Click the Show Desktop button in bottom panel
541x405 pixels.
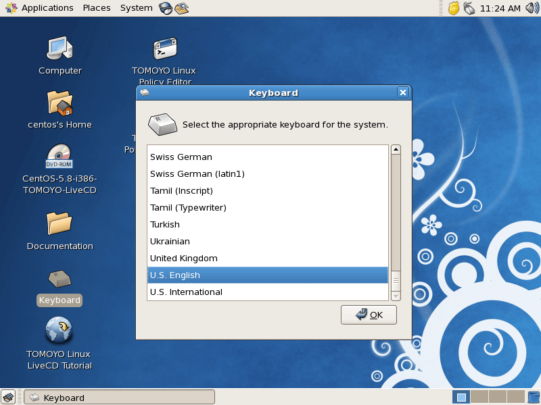[8, 397]
